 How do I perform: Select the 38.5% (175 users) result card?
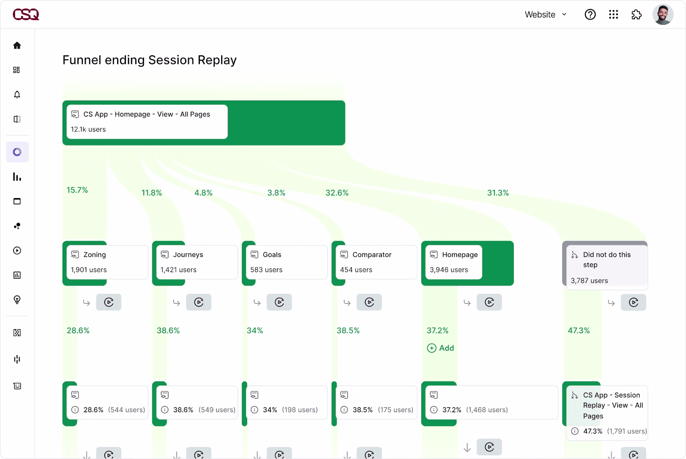tap(377, 403)
